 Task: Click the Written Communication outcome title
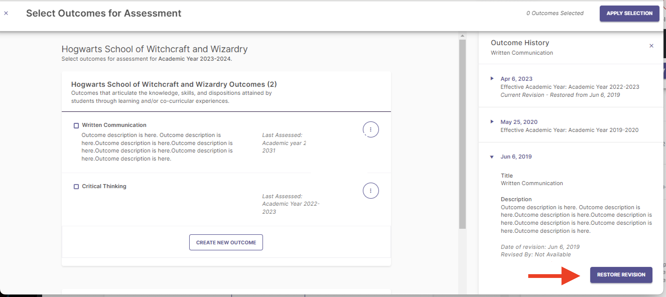pos(114,125)
